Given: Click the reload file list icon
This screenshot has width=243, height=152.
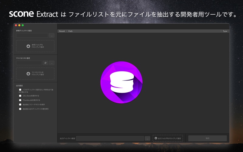Looking at the screenshot, I should click(x=45, y=63).
